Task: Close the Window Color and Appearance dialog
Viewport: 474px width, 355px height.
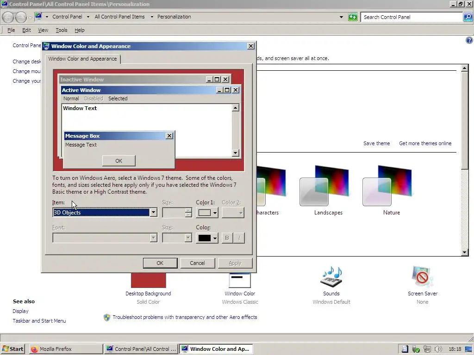Action: pos(251,46)
